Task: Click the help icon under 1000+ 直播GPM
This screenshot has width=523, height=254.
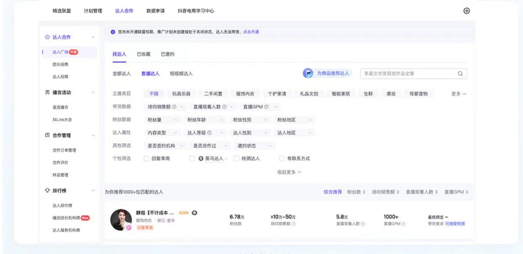Action: pyautogui.click(x=403, y=224)
